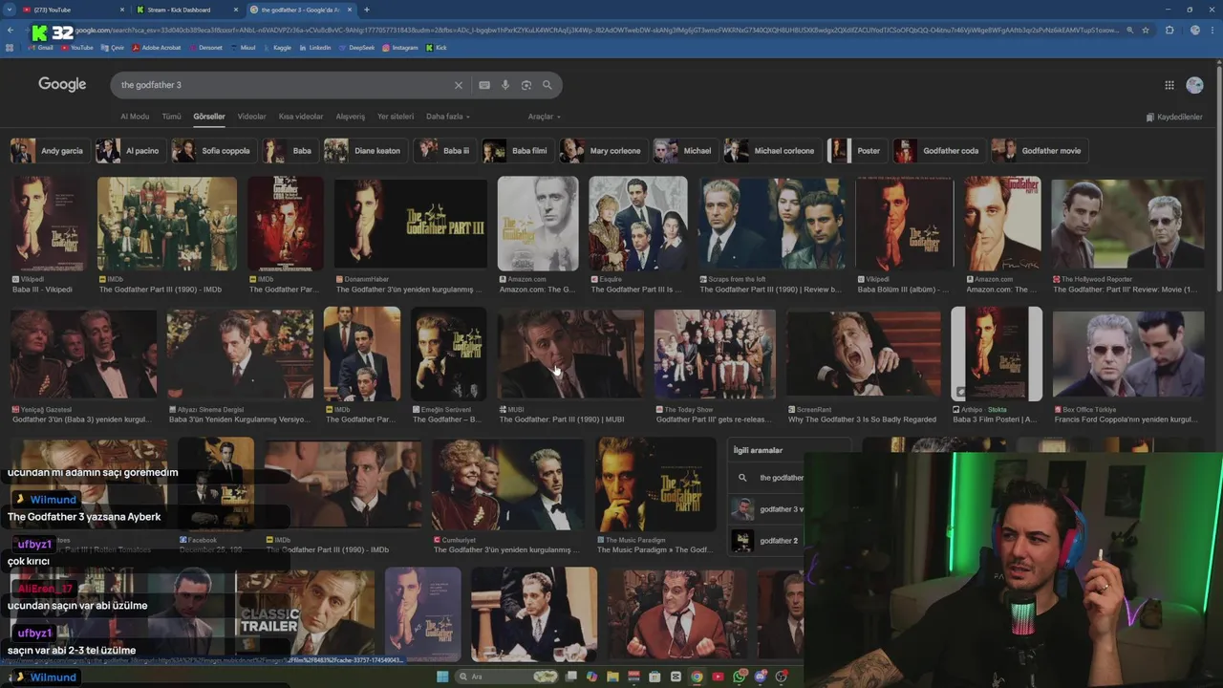
Task: Open the Copilot taskbar icon
Action: (x=592, y=677)
